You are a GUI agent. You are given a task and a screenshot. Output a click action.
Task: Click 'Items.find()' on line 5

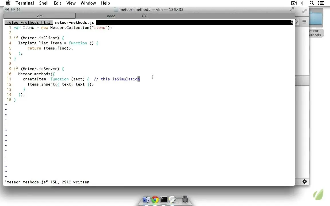57,48
